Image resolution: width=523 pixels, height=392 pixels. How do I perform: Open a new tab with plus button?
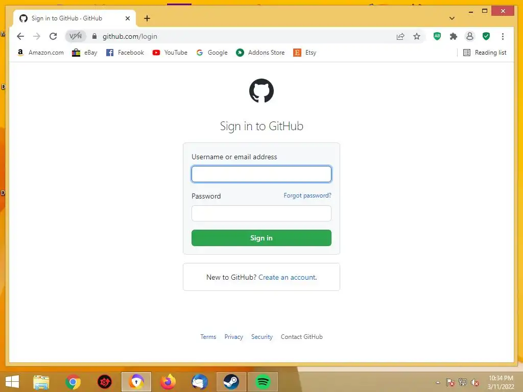(147, 18)
